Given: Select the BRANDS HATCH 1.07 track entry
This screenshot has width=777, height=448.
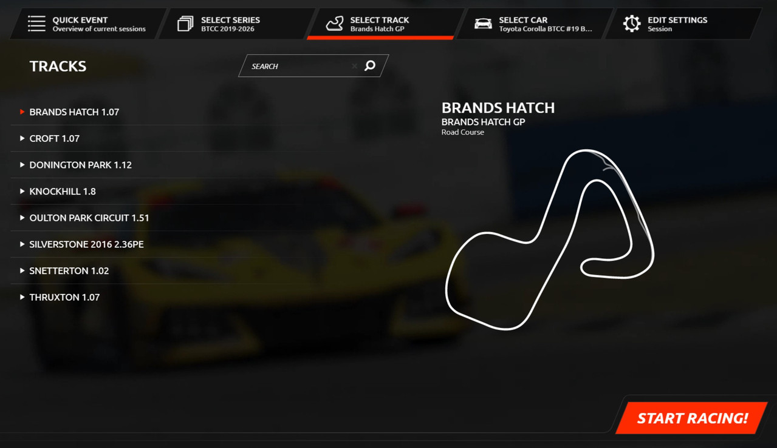Looking at the screenshot, I should pos(74,112).
